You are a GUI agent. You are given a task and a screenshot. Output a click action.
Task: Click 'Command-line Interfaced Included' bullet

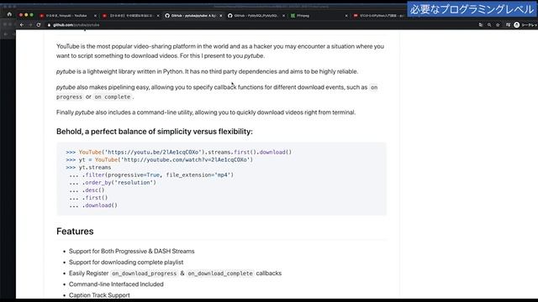pos(116,284)
